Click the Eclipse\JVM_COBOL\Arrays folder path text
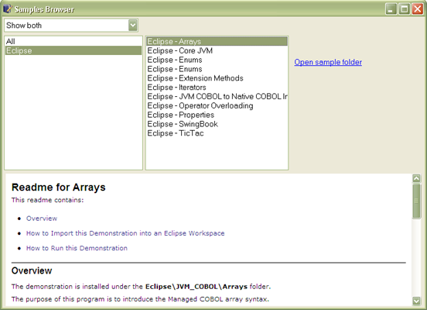The height and width of the screenshot is (310, 427). coord(196,287)
